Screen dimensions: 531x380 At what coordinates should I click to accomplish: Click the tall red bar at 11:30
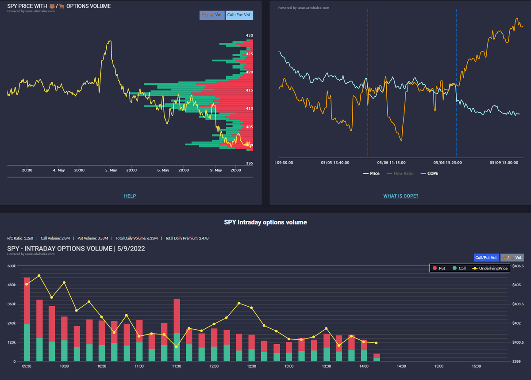(x=177, y=316)
